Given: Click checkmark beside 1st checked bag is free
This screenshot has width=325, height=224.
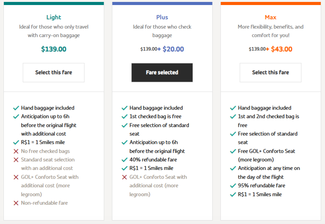Looking at the screenshot, I should (x=124, y=116).
